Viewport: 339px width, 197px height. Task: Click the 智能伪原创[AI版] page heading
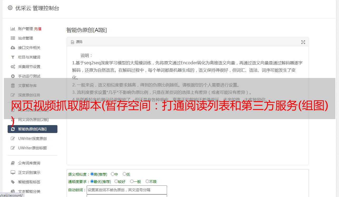coord(87,30)
